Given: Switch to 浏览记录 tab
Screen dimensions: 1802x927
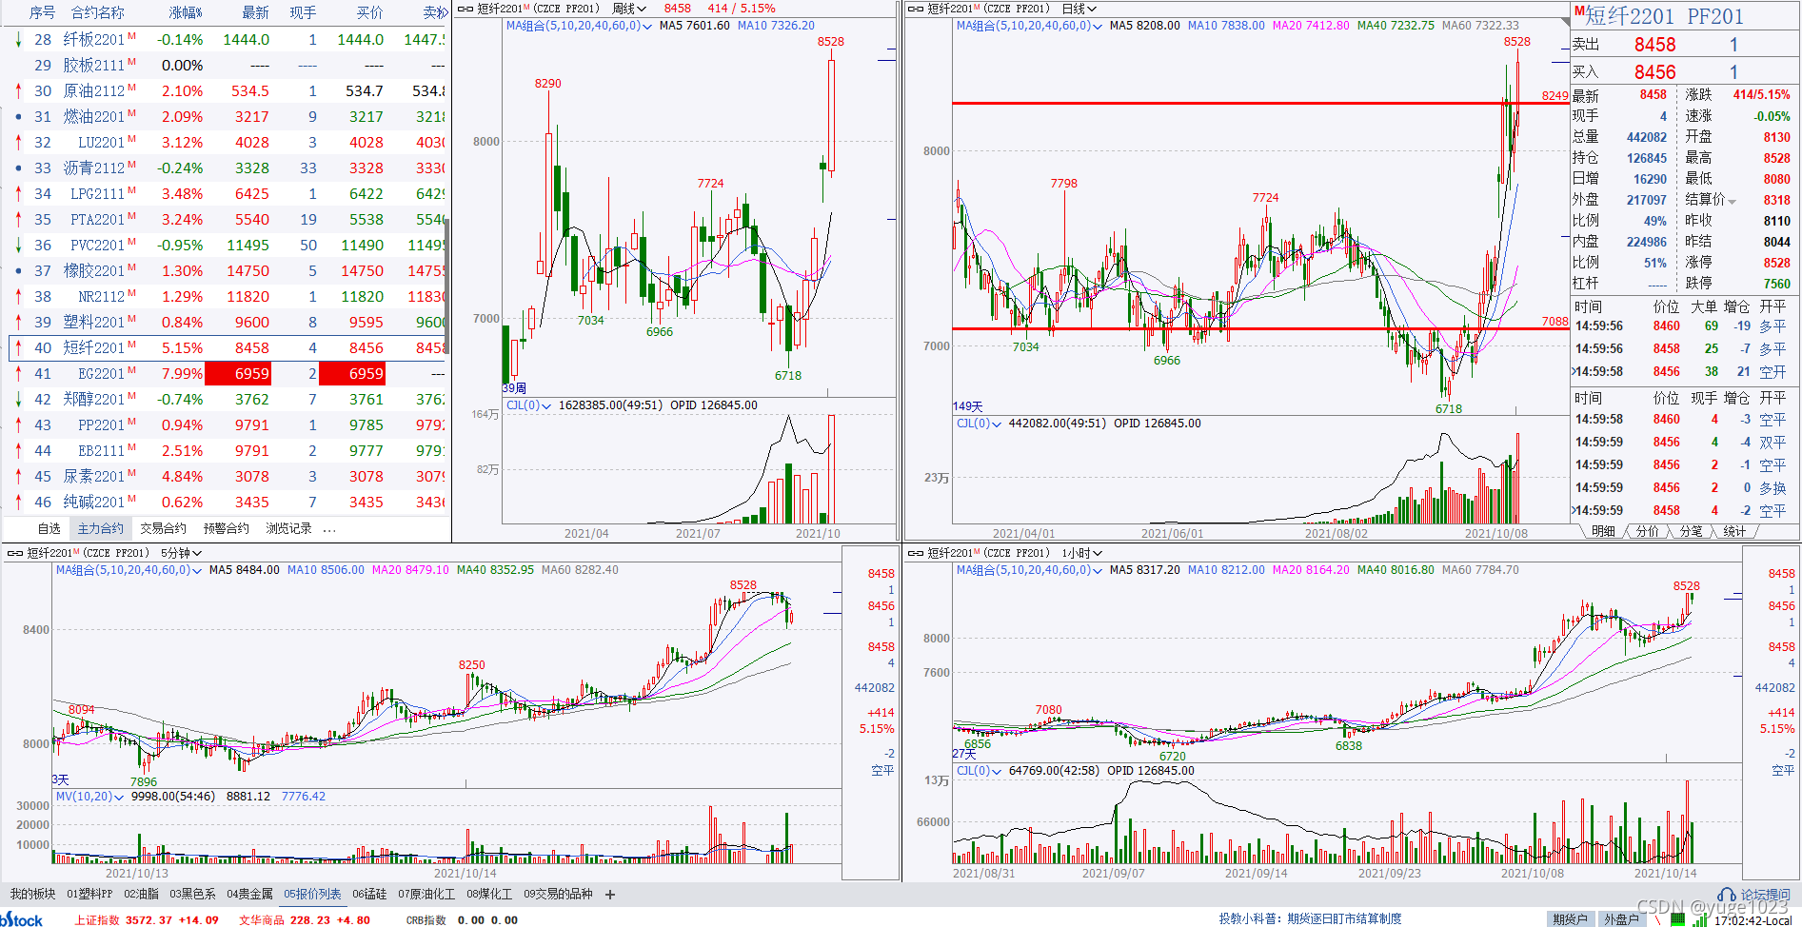Looking at the screenshot, I should (289, 529).
